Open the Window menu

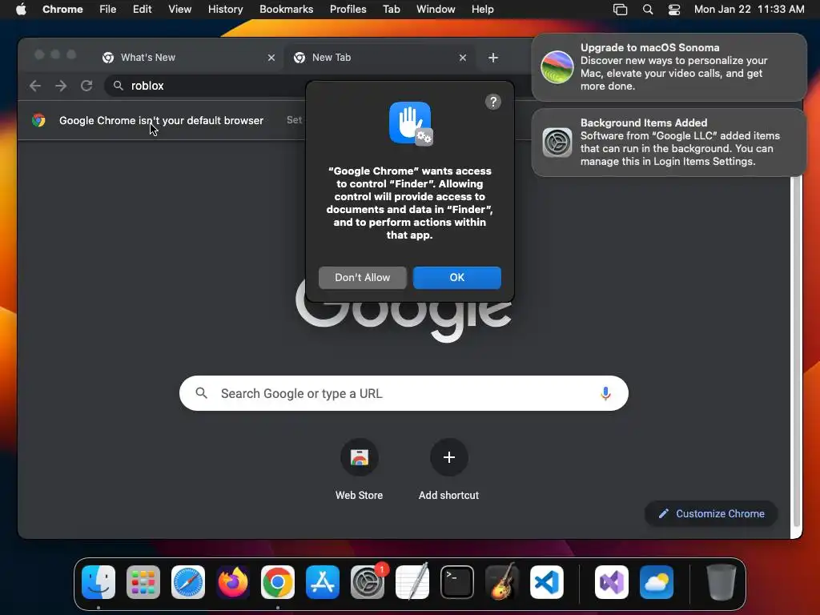pos(436,10)
